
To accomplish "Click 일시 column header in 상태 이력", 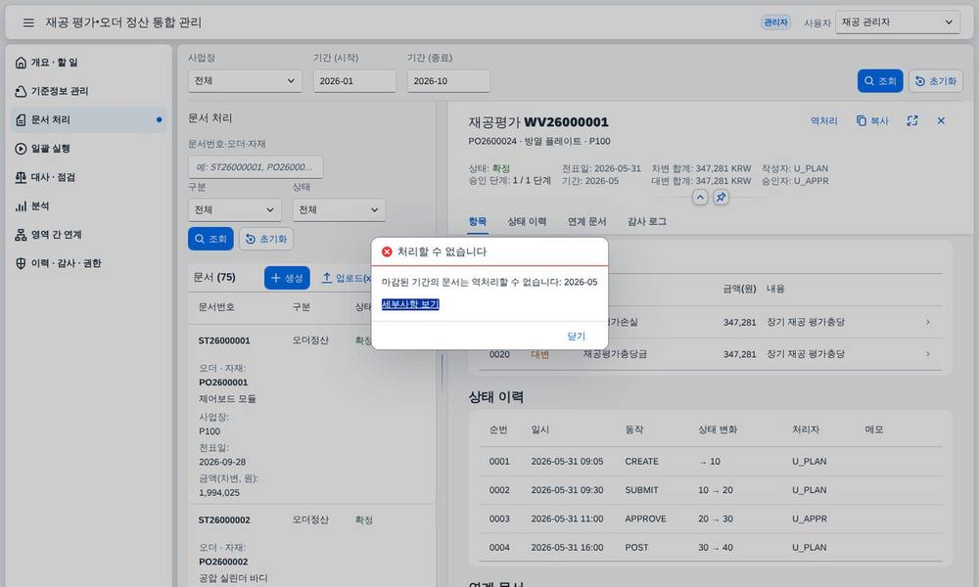I will pos(539,429).
